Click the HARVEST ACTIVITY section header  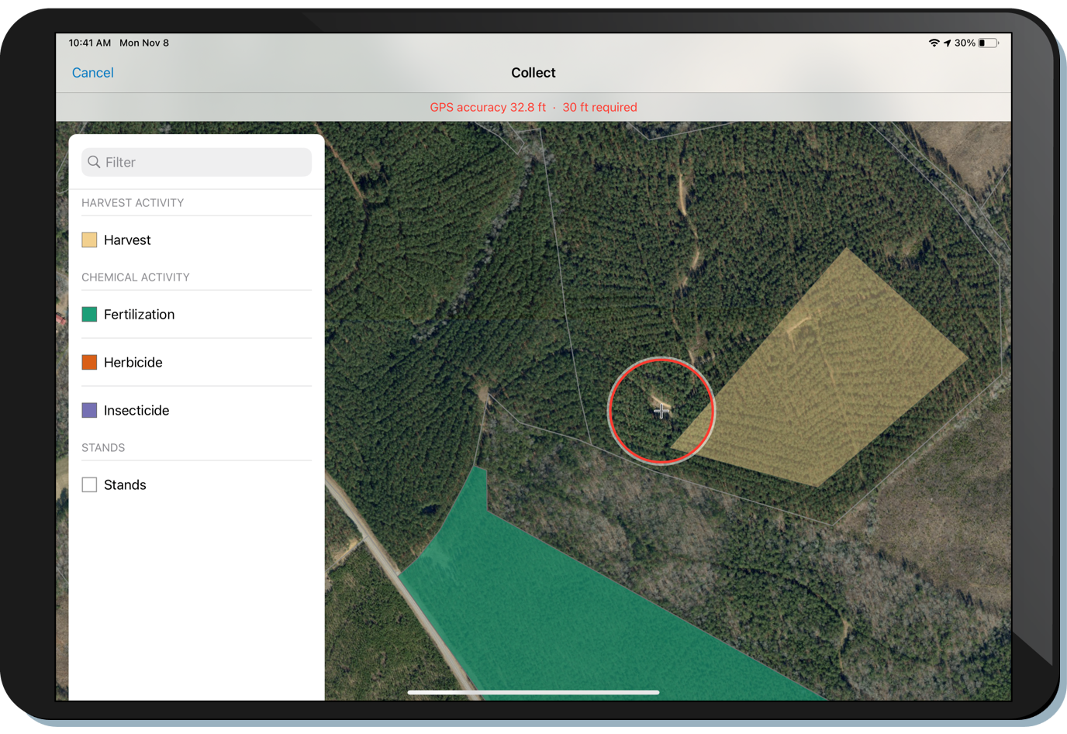tap(133, 203)
